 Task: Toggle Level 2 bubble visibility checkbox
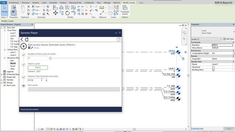[185, 52]
